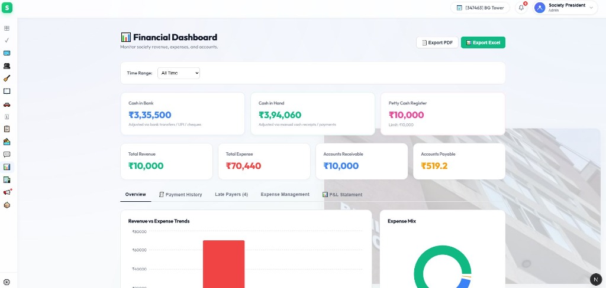Select the bar chart finance icon in sidebar
This screenshot has height=288, width=606.
(7, 167)
